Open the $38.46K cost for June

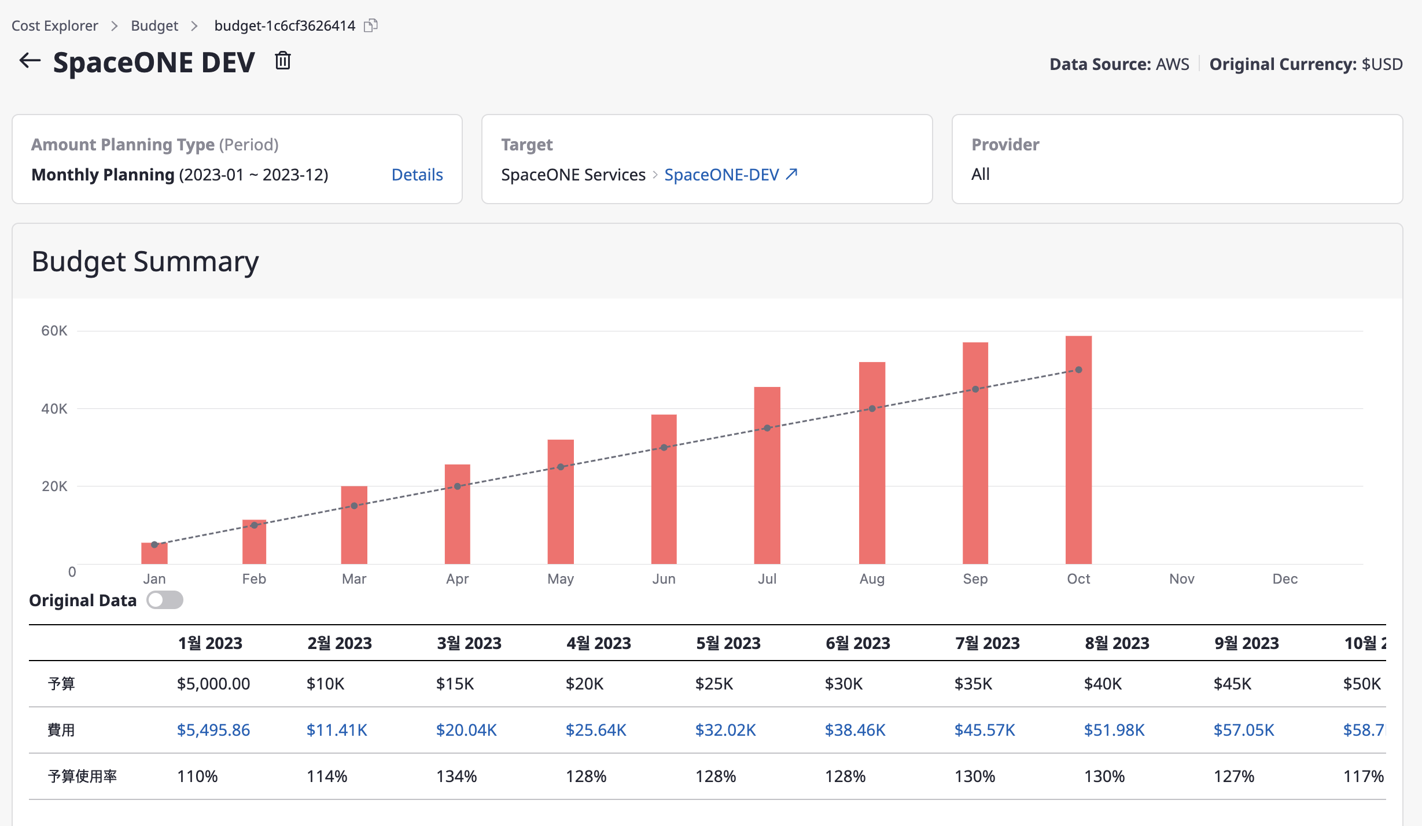pos(855,730)
